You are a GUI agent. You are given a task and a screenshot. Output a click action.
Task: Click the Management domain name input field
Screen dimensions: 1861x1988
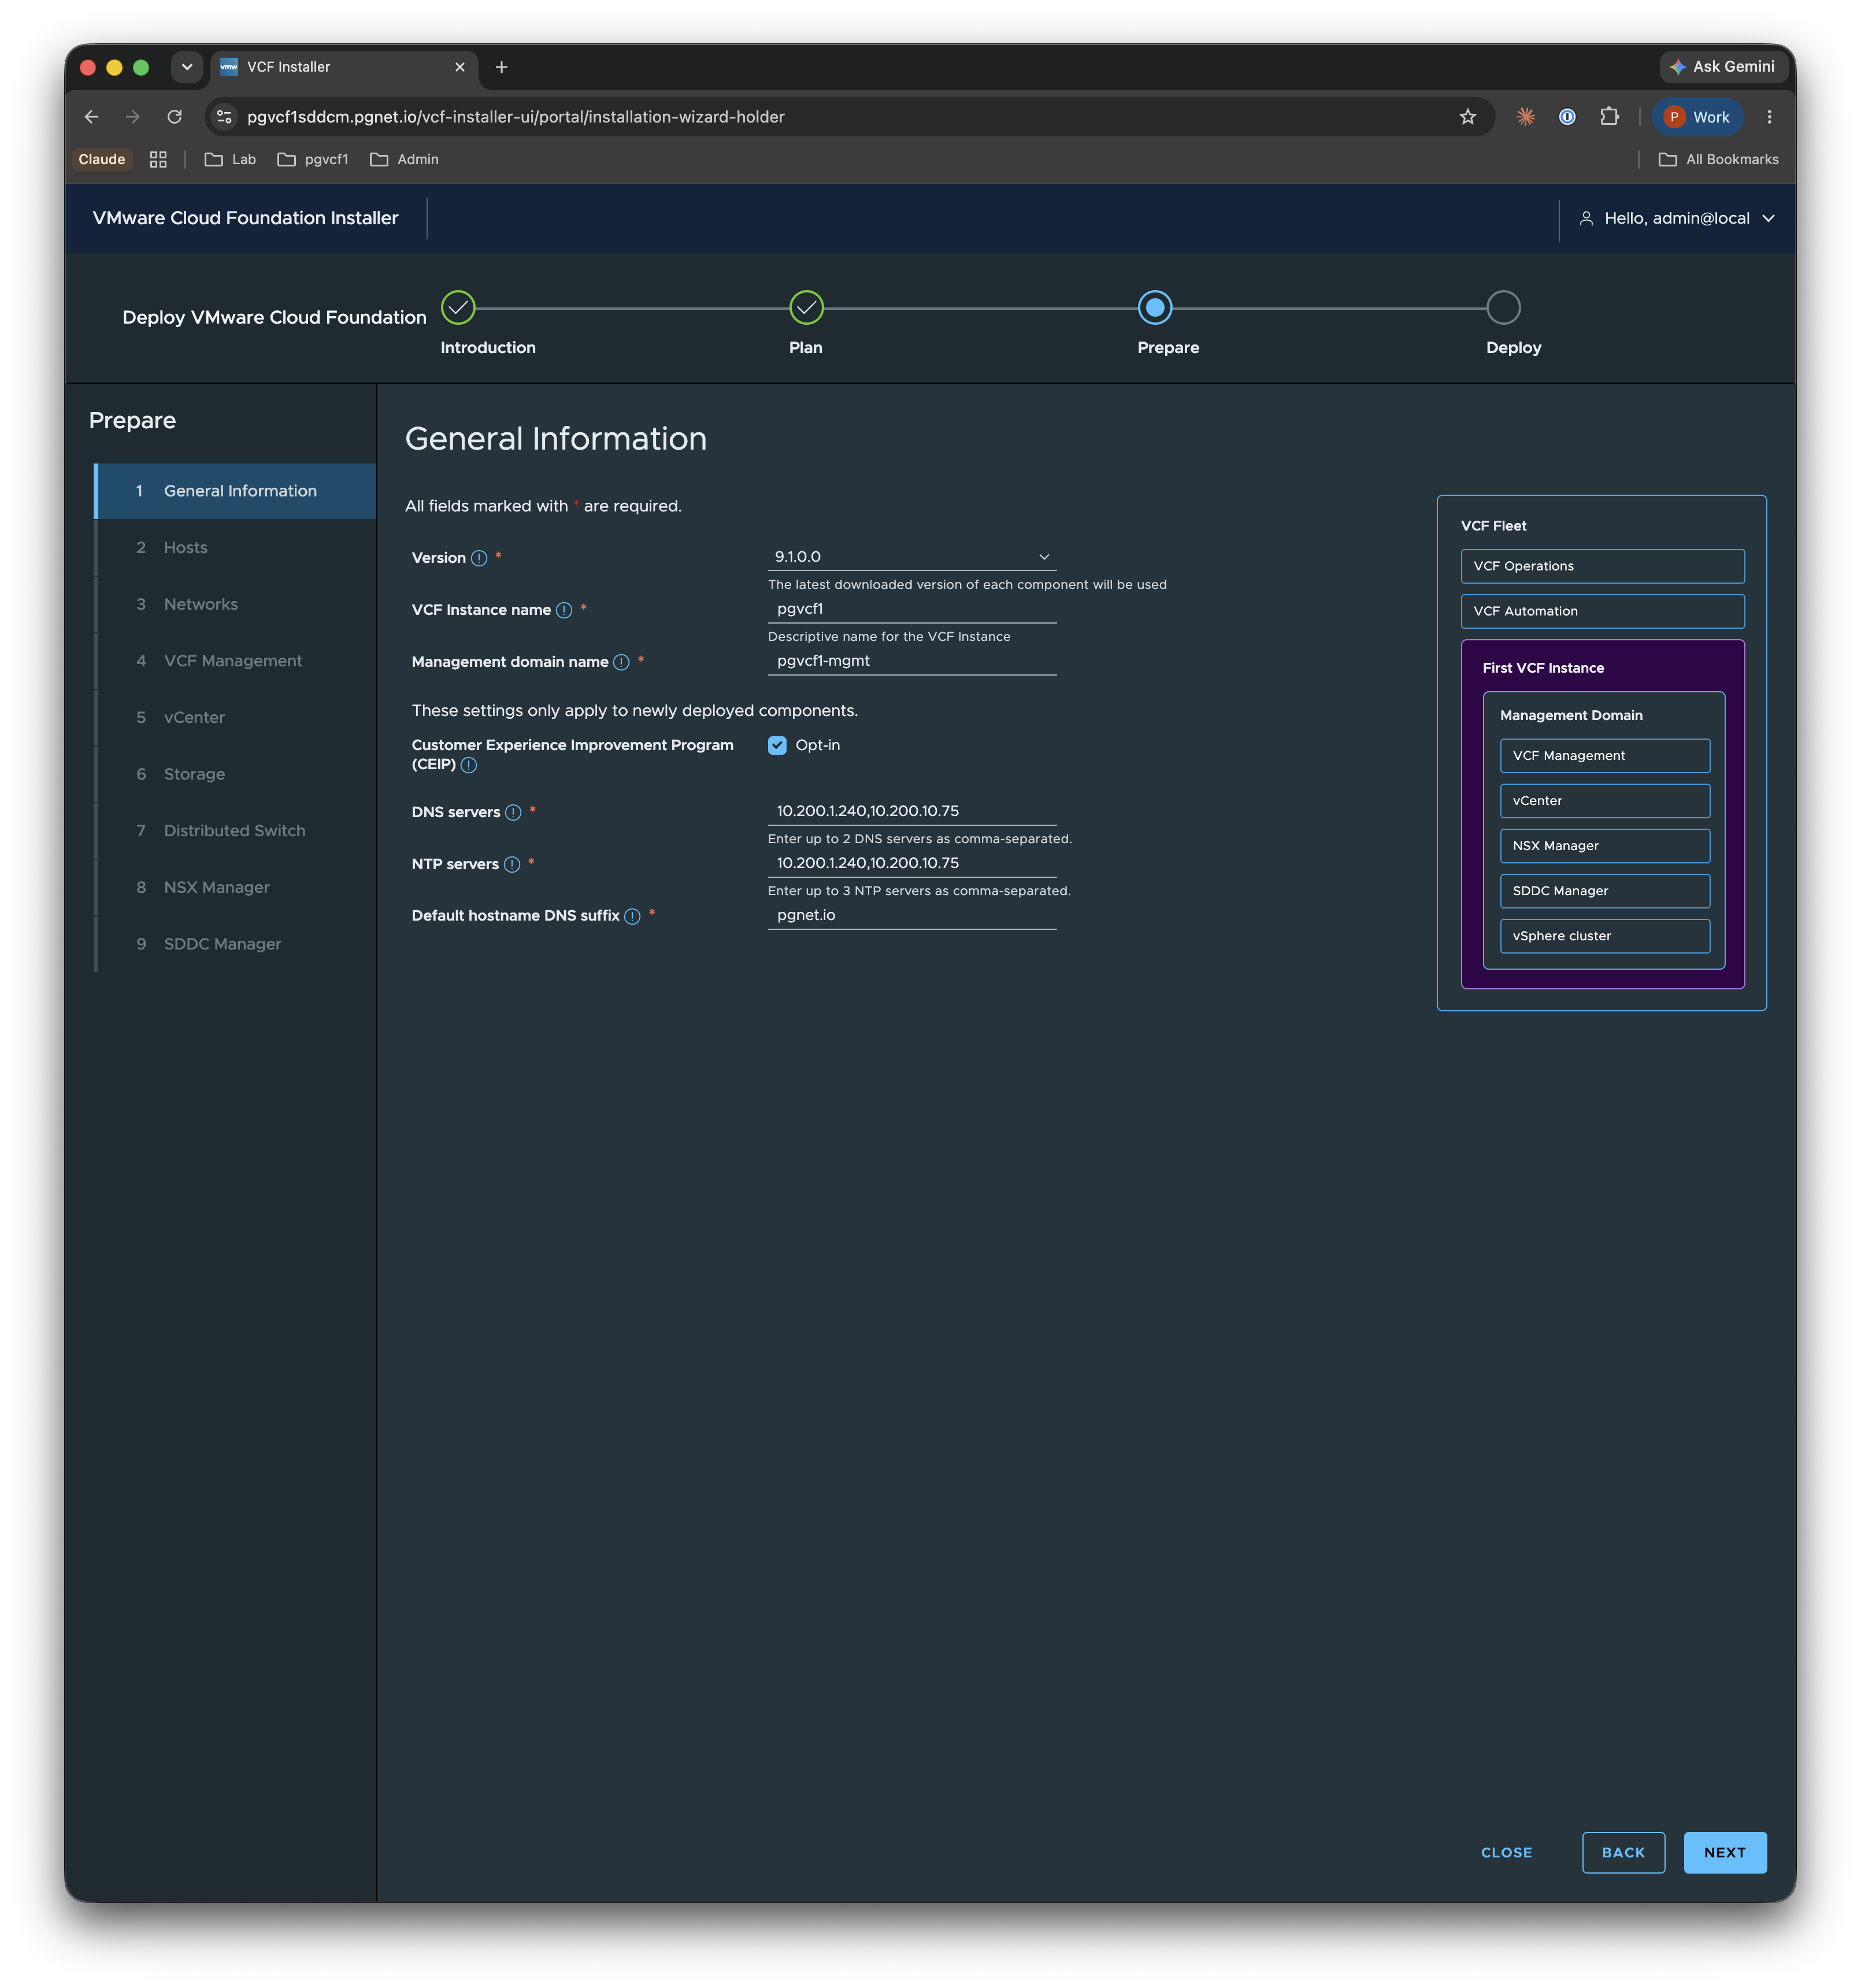click(x=911, y=661)
